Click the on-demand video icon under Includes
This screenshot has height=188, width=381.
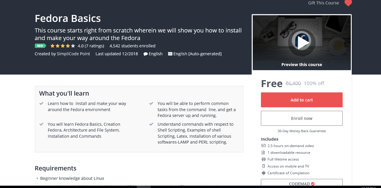(264, 146)
